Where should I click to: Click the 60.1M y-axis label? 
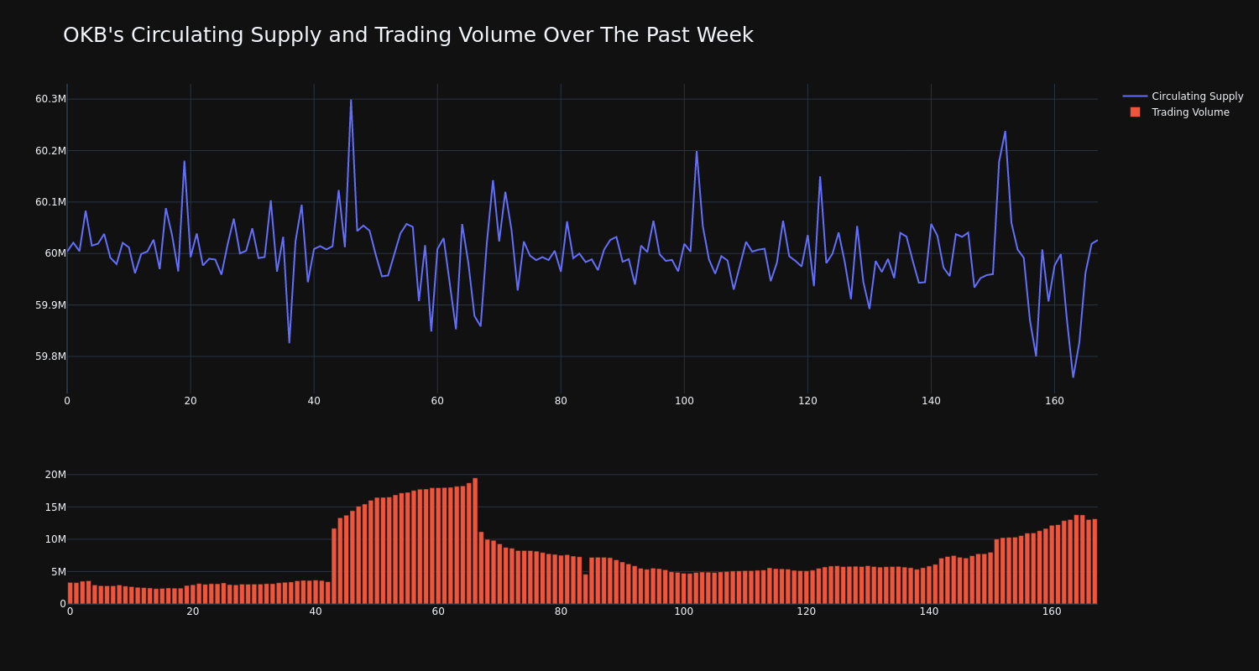pyautogui.click(x=50, y=202)
